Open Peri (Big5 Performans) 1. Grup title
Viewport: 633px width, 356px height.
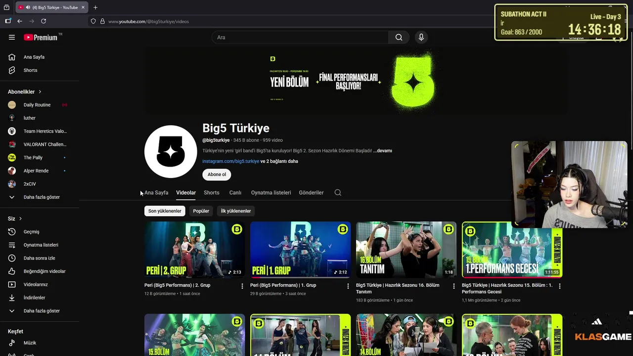[x=283, y=285]
